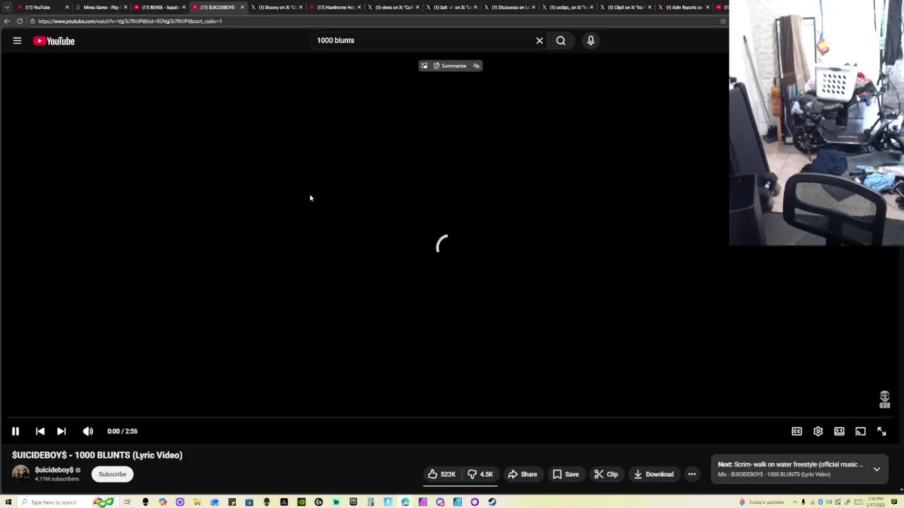The image size is (904, 508).
Task: Run search with magnifier button
Action: [x=561, y=40]
